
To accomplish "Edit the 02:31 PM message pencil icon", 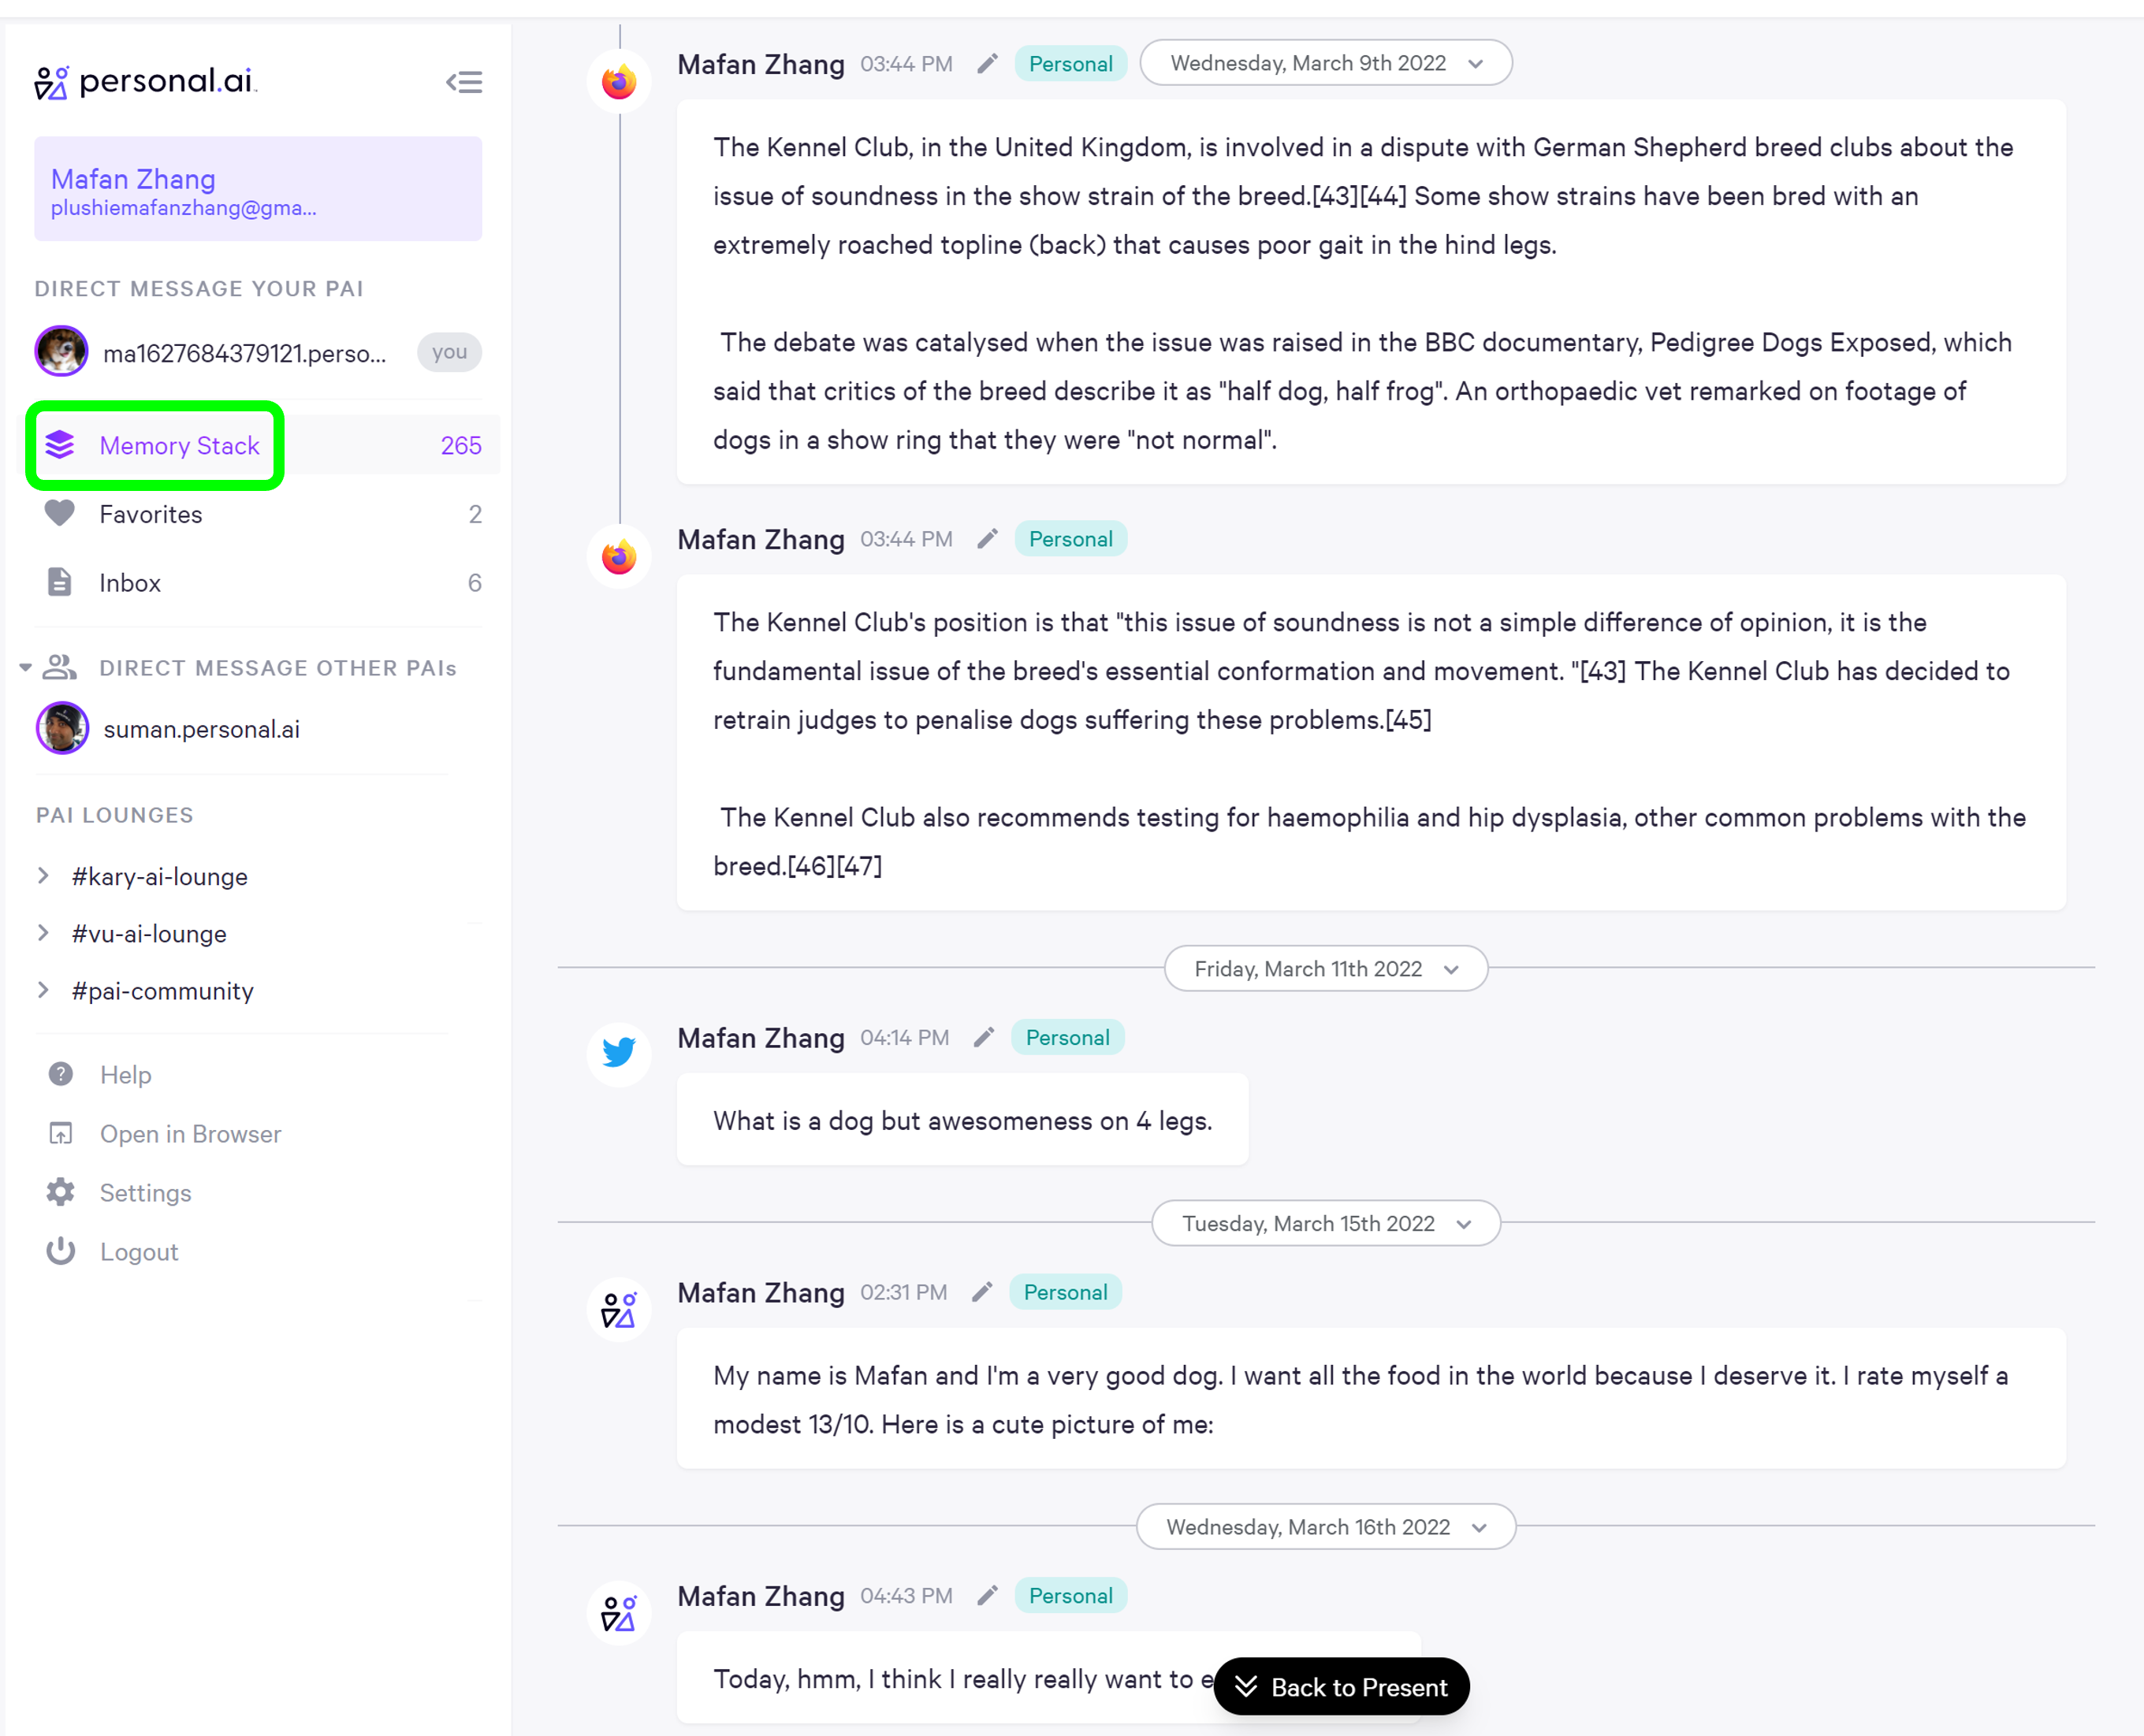I will 982,1292.
